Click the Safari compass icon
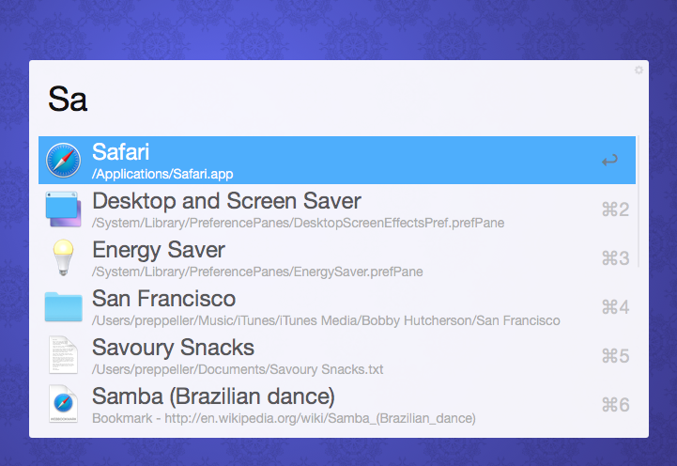The height and width of the screenshot is (466, 677). tap(64, 161)
